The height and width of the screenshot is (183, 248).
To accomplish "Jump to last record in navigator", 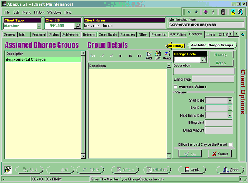I will coord(139,56).
